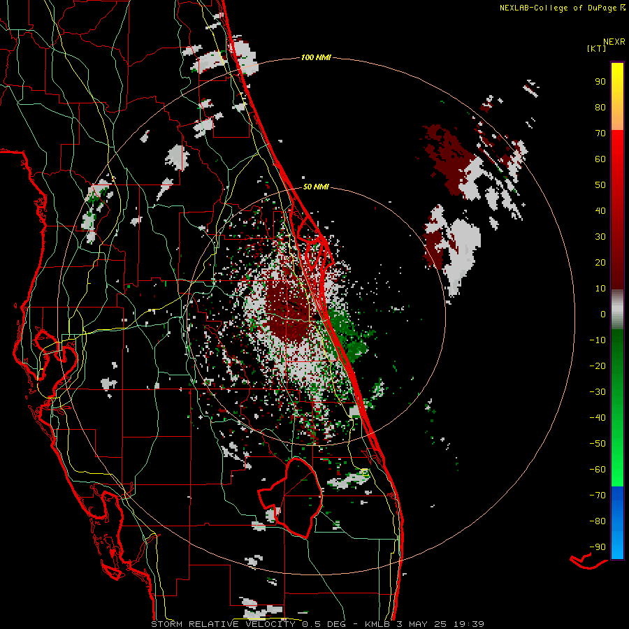Click the -70 value on the velocity scale
The image size is (629, 629).
[598, 496]
